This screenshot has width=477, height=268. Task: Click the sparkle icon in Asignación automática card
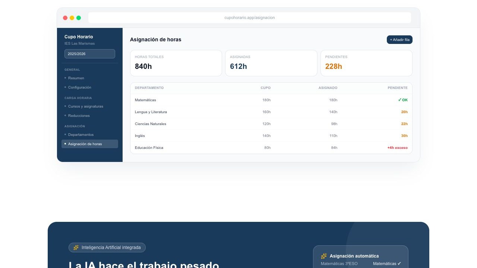(323, 256)
